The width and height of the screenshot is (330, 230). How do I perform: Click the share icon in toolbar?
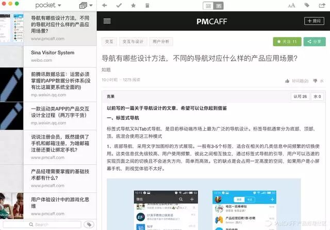322,6
